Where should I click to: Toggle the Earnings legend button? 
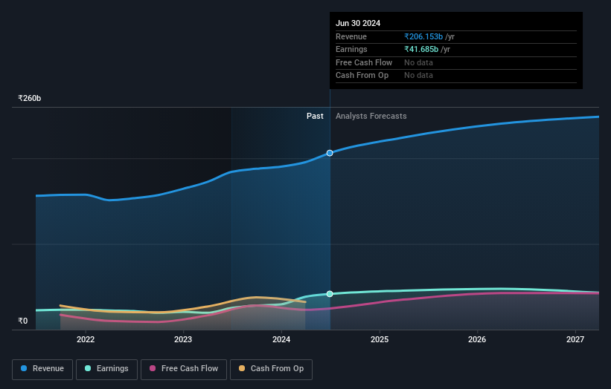[x=106, y=369]
